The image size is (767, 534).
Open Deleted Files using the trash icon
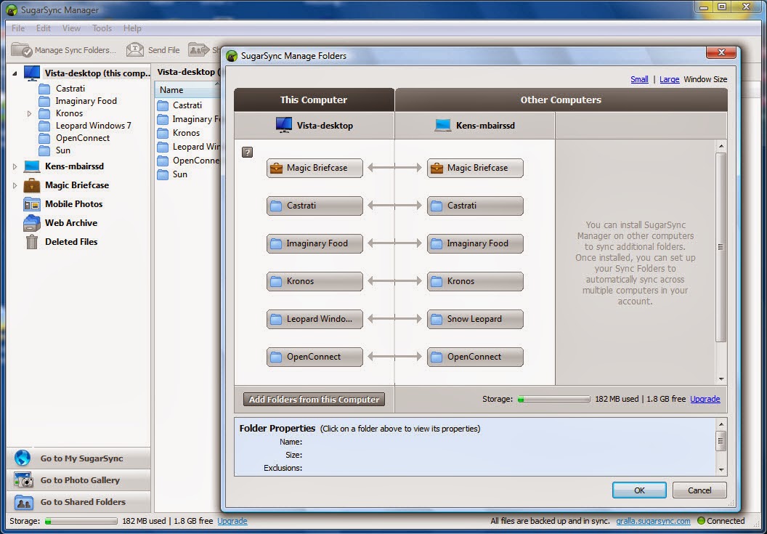(31, 242)
